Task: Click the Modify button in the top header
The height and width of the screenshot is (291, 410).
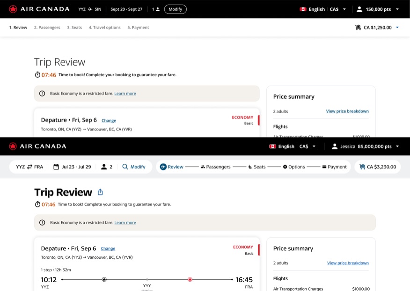Action: (175, 9)
